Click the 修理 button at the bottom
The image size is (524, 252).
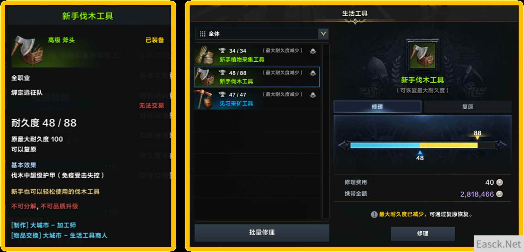click(423, 234)
